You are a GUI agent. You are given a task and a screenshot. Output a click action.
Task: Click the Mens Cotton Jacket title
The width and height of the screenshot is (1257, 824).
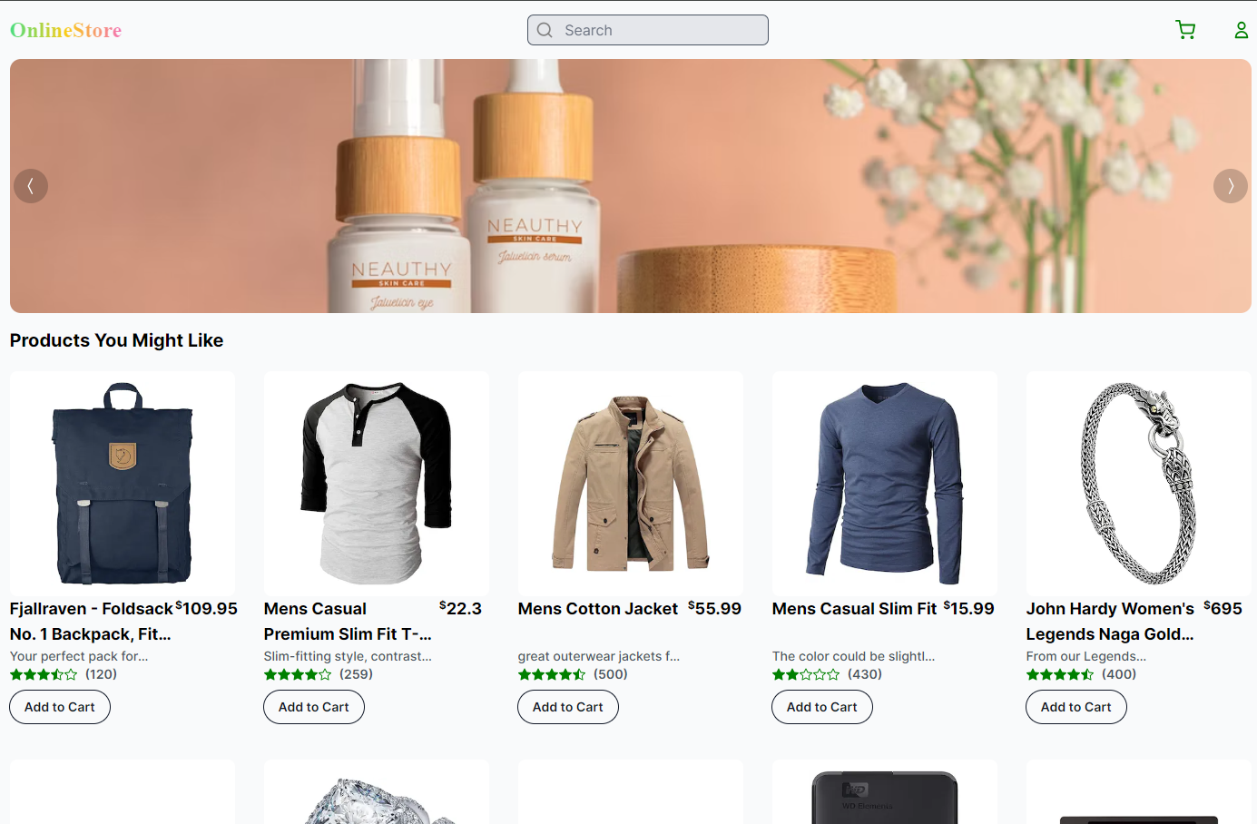pos(598,609)
